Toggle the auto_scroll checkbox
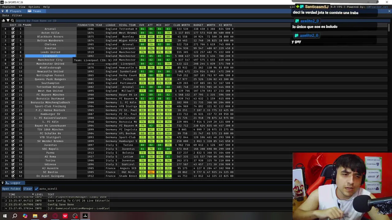 36,189
